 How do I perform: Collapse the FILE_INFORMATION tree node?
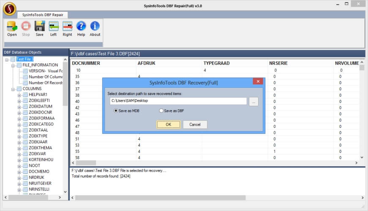pyautogui.click(x=13, y=65)
